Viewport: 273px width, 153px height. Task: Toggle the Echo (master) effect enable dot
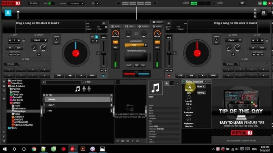tap(184, 82)
